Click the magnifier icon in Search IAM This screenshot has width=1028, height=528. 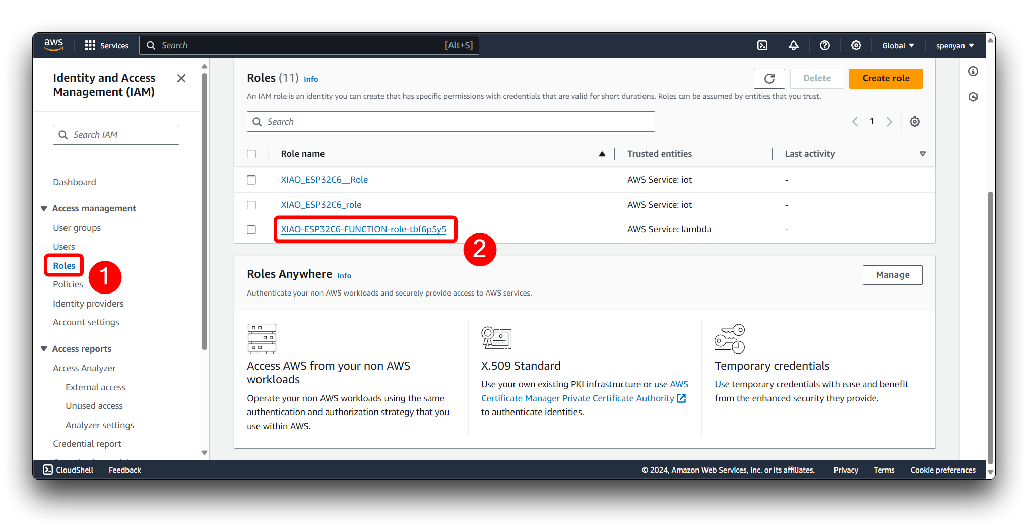tap(63, 135)
